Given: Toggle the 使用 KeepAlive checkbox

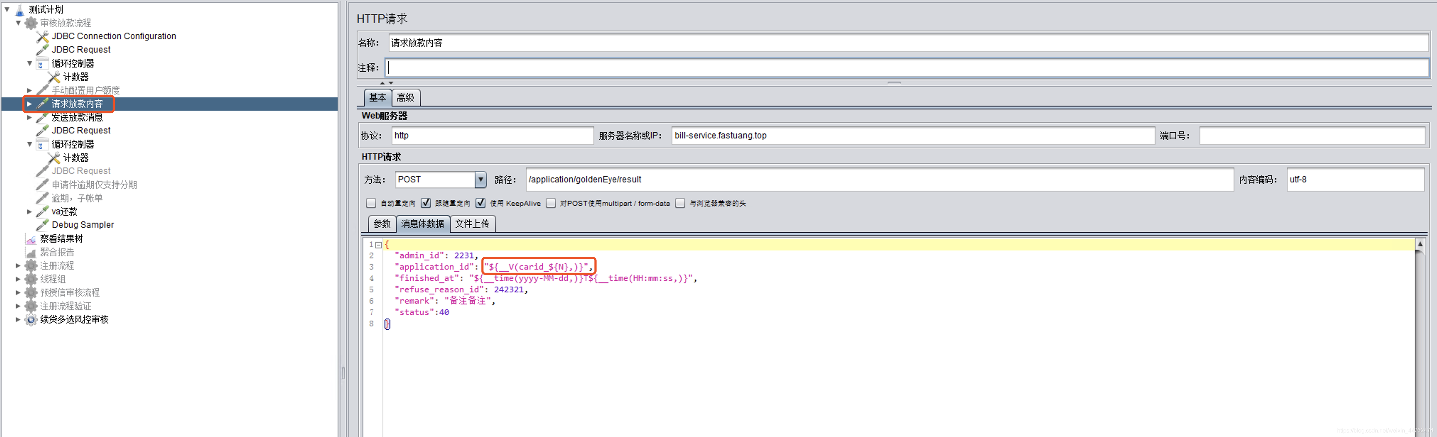Looking at the screenshot, I should pos(481,203).
